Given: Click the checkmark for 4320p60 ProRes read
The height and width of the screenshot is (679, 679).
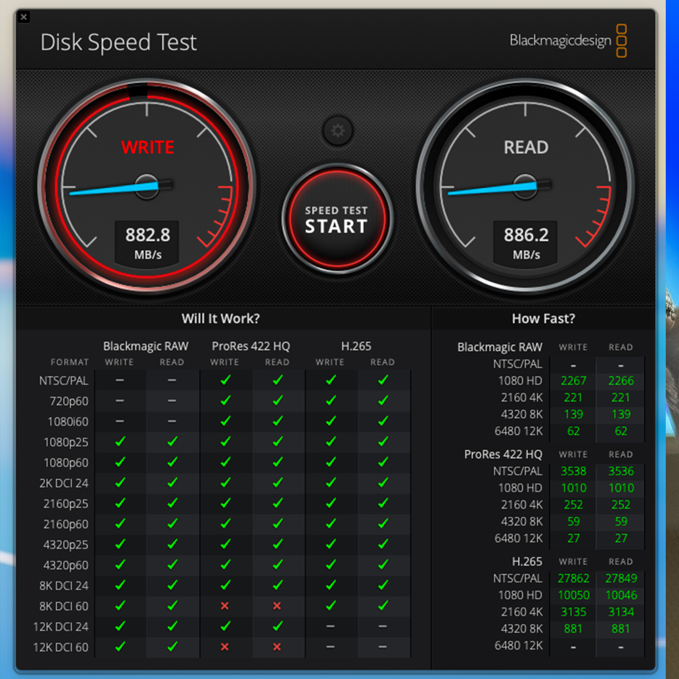Looking at the screenshot, I should (278, 565).
